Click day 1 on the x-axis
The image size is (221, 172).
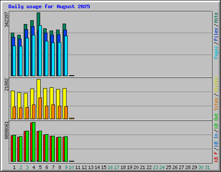[x=14, y=167]
